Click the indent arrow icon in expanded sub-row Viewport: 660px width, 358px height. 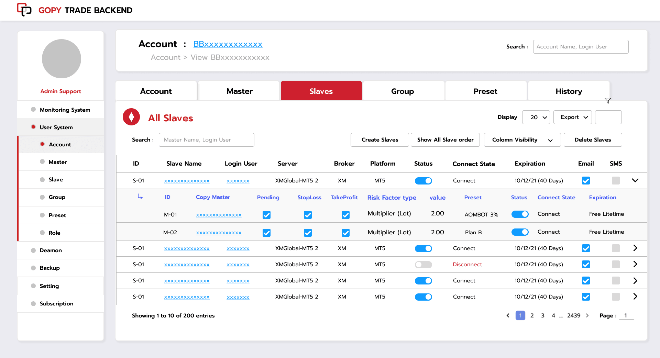tap(140, 197)
